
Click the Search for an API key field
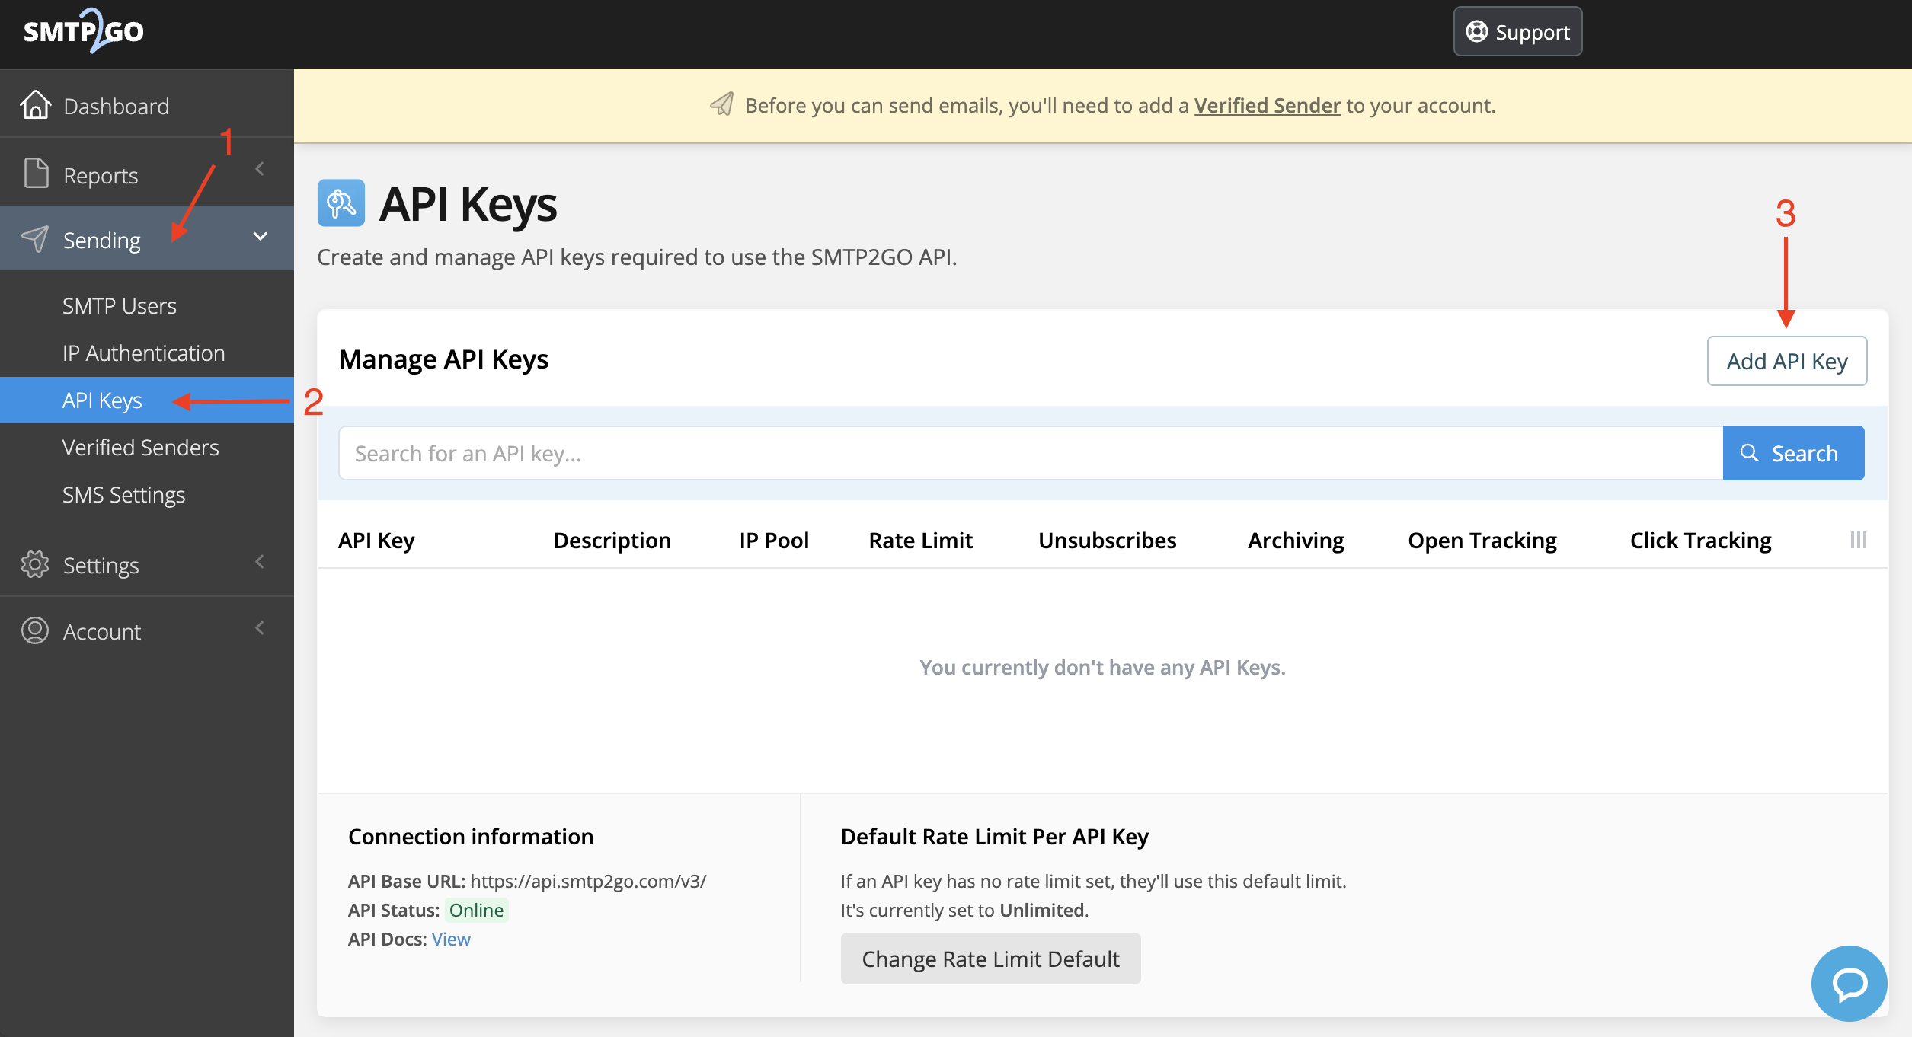[1030, 453]
